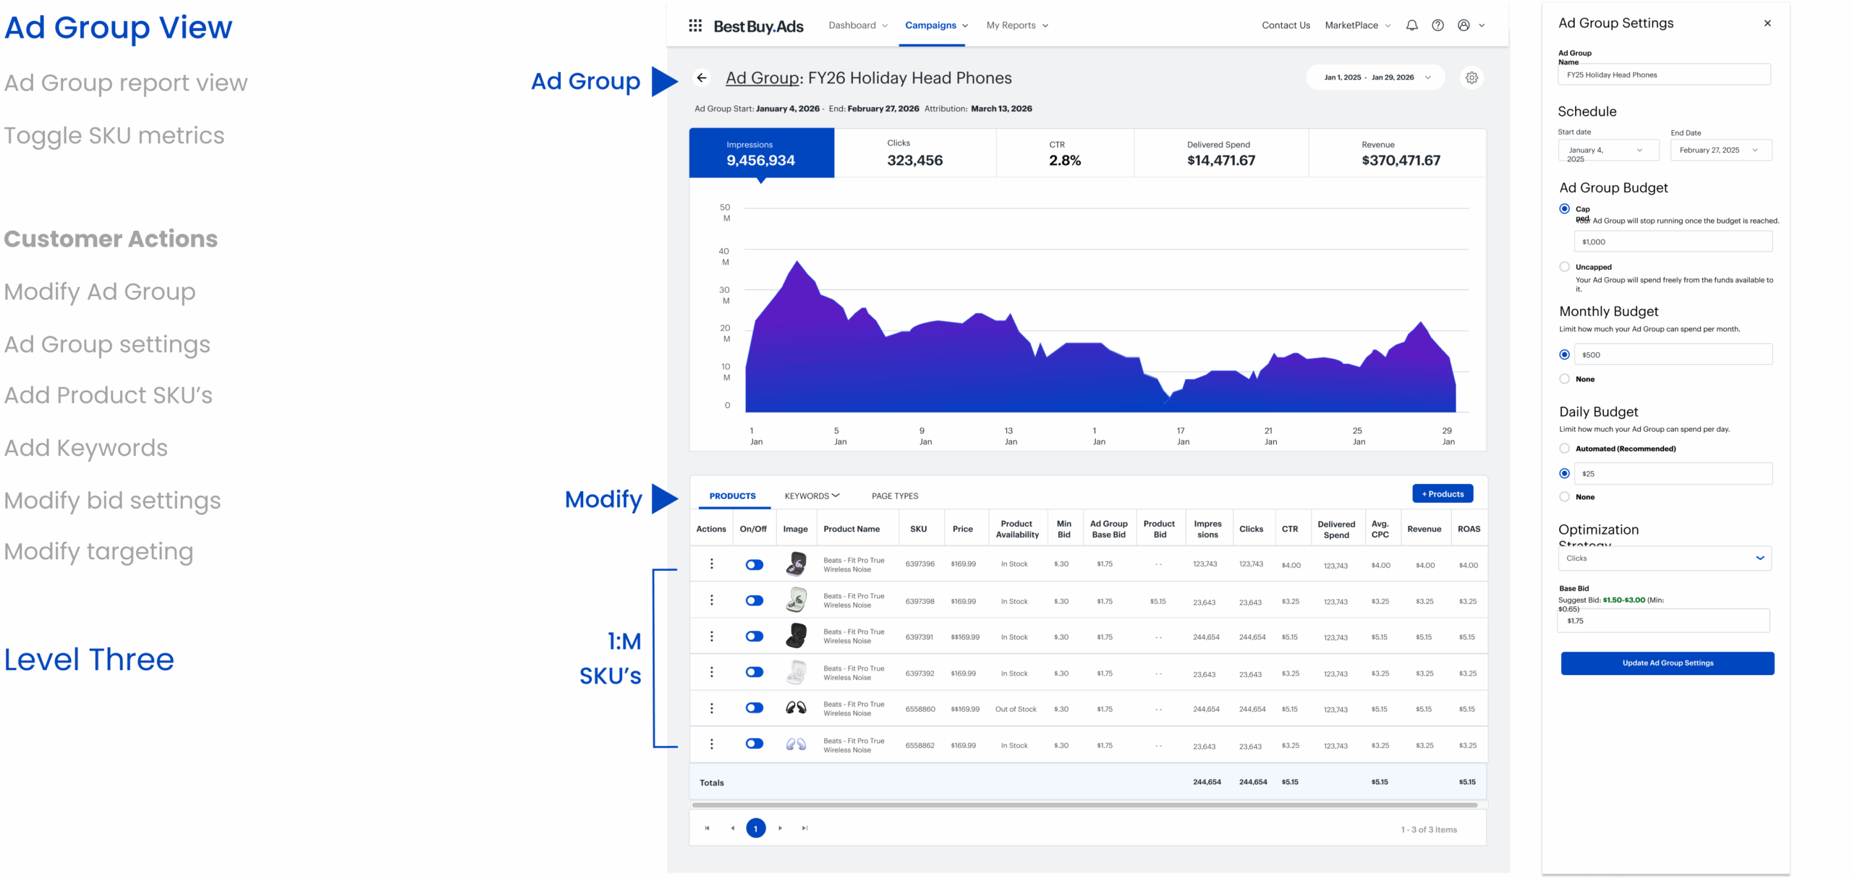
Task: Open the Contact Us link
Action: tap(1286, 25)
